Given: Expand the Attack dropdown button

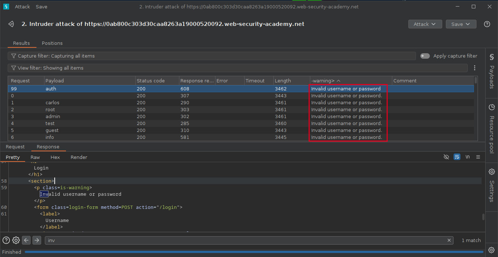Looking at the screenshot, I should (425, 24).
